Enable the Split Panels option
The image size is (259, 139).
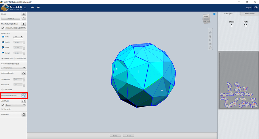pos(2,89)
